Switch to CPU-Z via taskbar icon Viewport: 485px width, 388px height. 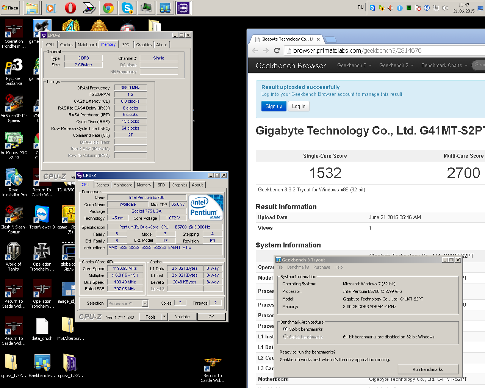tap(184, 8)
